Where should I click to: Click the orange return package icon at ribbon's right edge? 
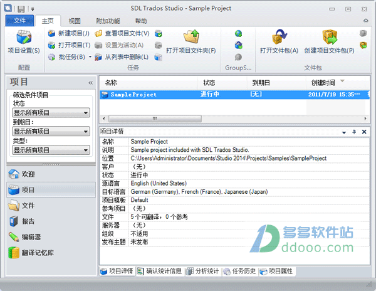pos(363,45)
